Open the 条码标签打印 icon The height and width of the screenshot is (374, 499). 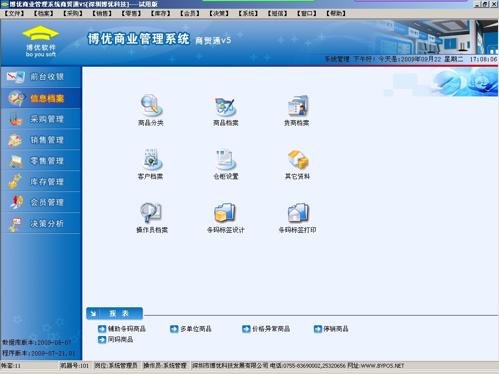(297, 213)
